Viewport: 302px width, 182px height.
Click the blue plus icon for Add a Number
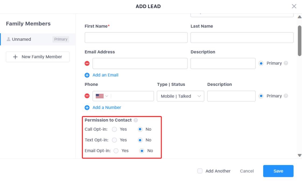coord(87,108)
